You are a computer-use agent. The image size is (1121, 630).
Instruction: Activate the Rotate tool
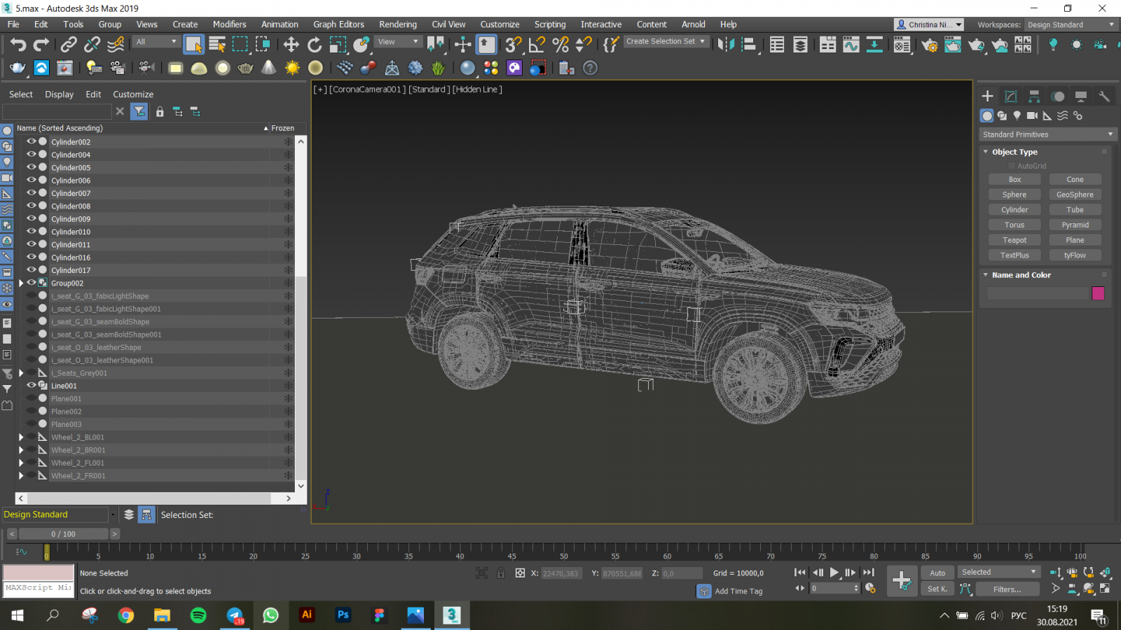coord(315,45)
